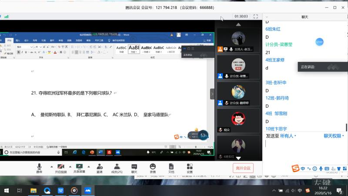Open the chat permissions (聊天权限) dropdown

pyautogui.click(x=334, y=136)
